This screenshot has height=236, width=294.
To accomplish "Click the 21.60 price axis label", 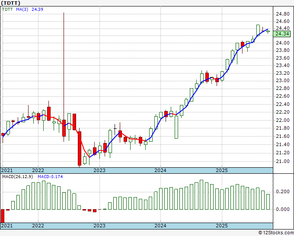I will click(283, 136).
